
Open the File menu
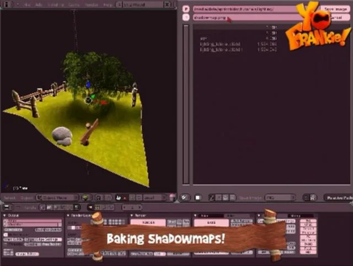[27, 4]
